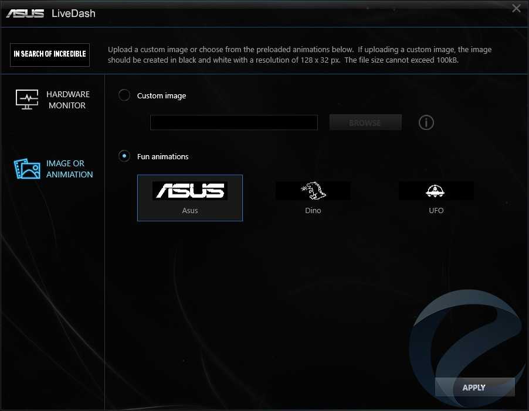Choose the Asus logo animation preview
The image size is (529, 411).
pos(189,190)
